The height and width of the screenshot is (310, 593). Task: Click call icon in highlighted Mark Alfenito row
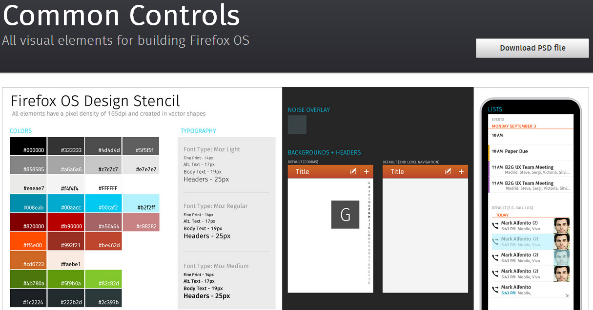point(495,241)
